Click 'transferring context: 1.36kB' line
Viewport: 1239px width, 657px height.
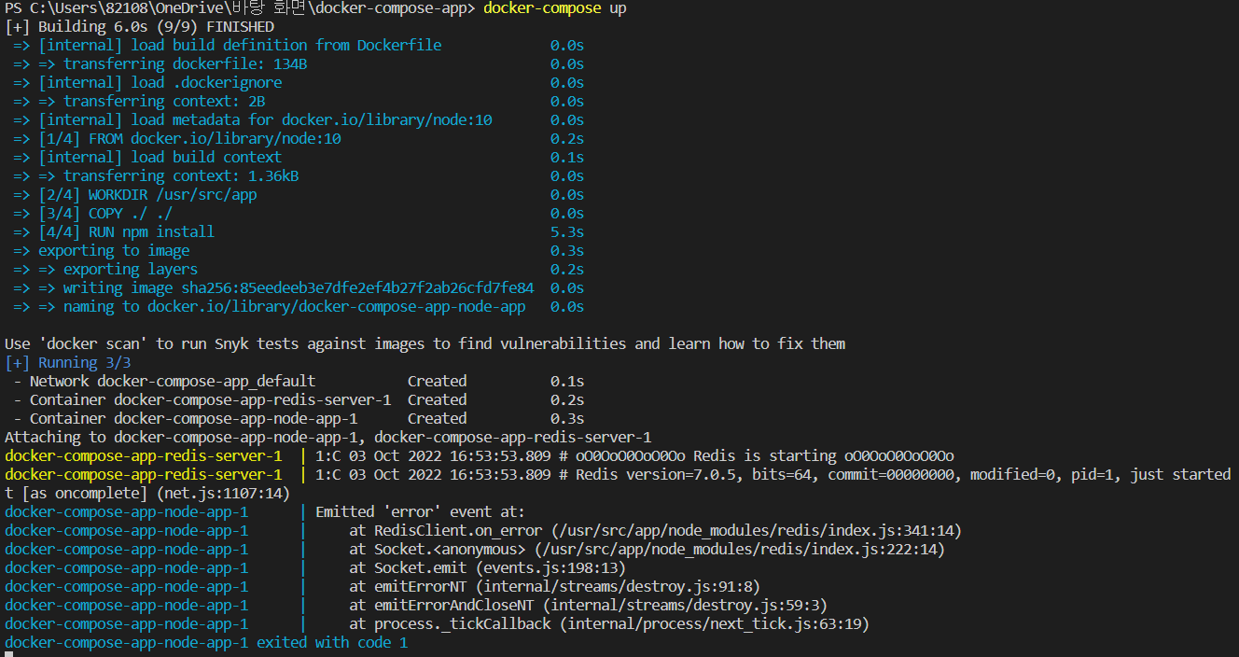click(x=299, y=176)
